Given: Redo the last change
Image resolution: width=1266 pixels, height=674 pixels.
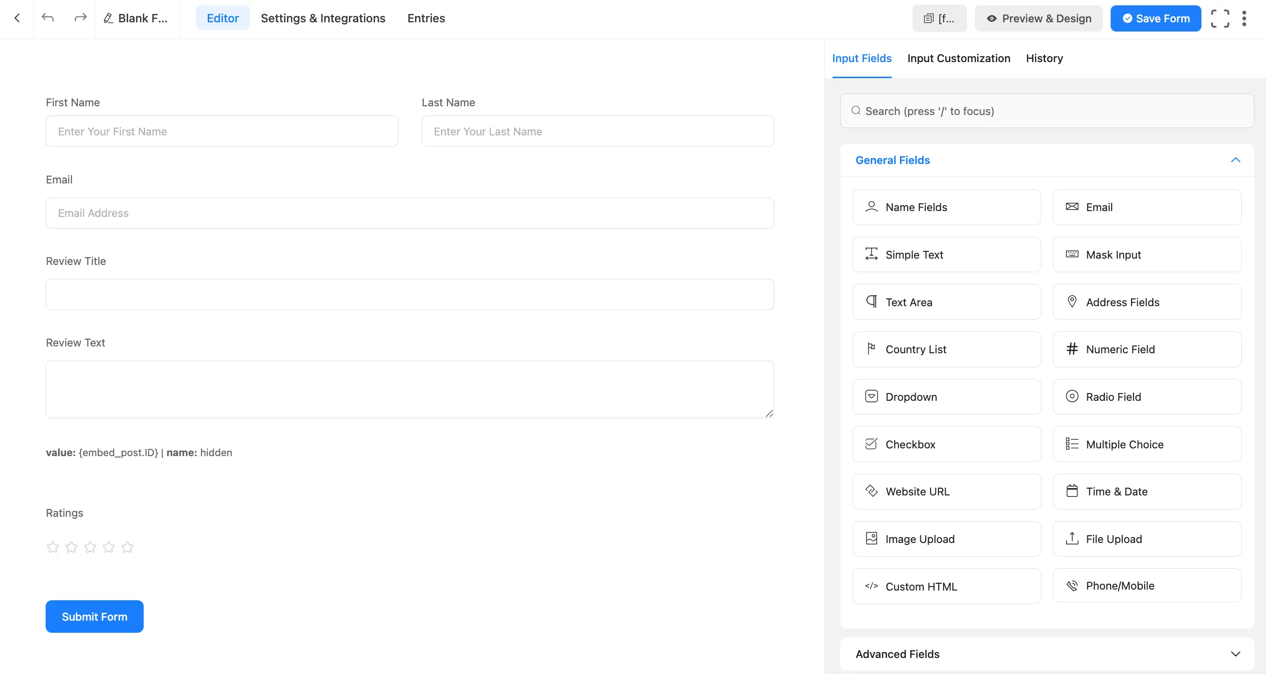Looking at the screenshot, I should (x=80, y=18).
